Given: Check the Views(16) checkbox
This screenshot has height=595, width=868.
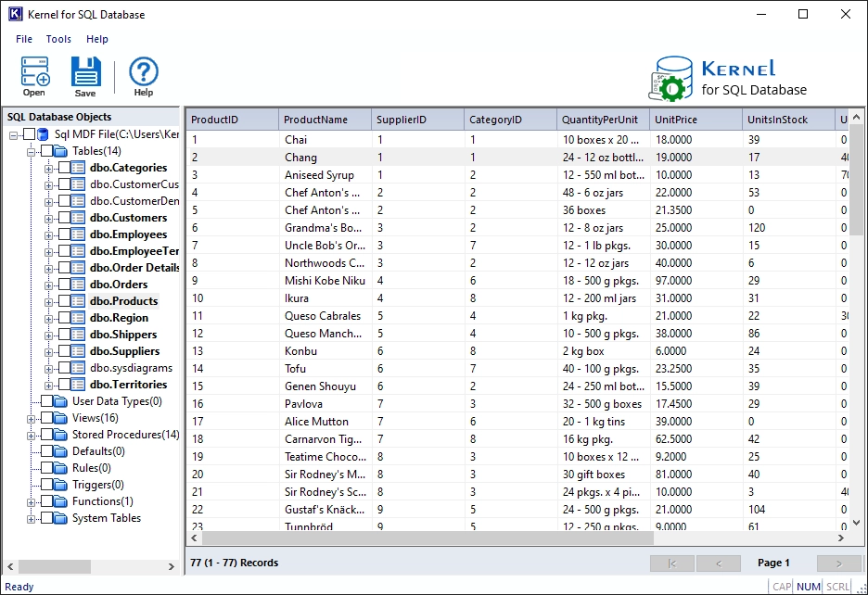Looking at the screenshot, I should (47, 418).
